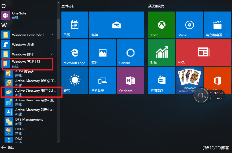Open the 照片 photos tile
The width and height of the screenshot is (232, 153).
pyautogui.click(x=103, y=53)
